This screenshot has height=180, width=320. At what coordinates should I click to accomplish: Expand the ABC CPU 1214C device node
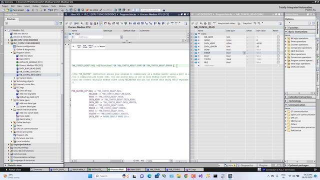8,40
